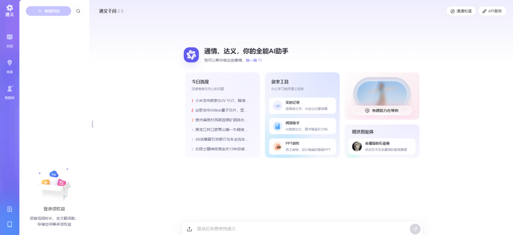This screenshot has width=513, height=235.
Task: Click the document icon at sidebar bottom
Action: pyautogui.click(x=9, y=209)
